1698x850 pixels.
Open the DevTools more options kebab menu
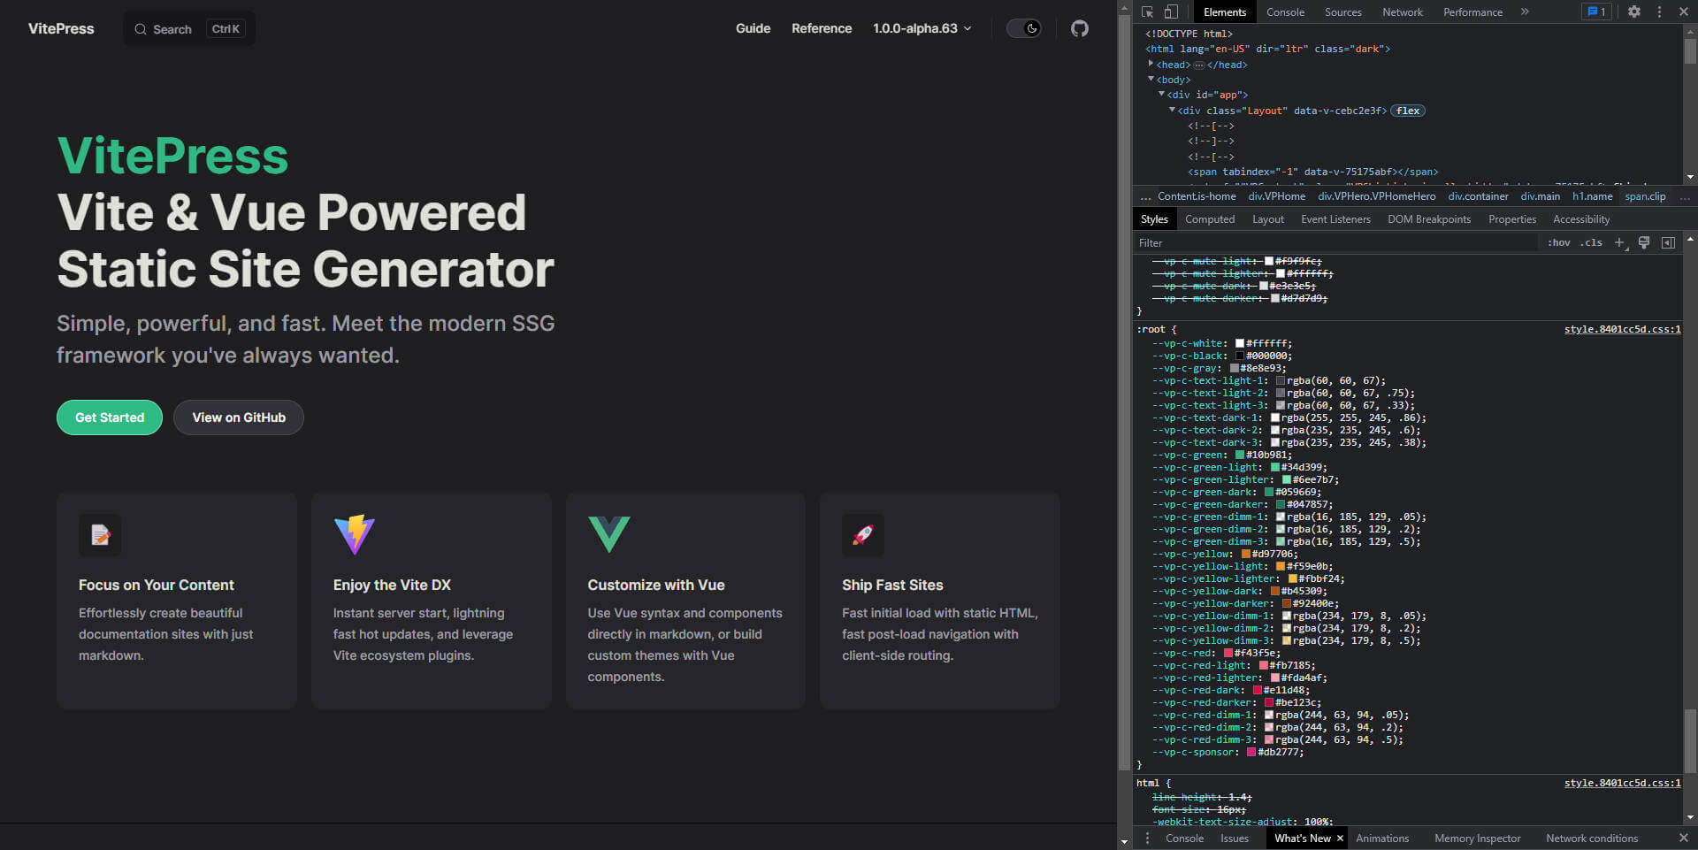click(x=1659, y=11)
